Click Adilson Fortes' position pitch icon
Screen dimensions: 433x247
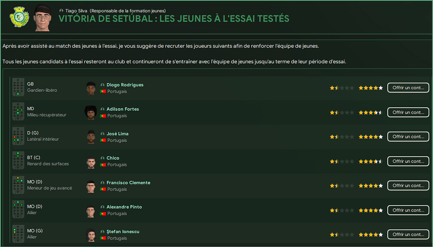tap(18, 112)
